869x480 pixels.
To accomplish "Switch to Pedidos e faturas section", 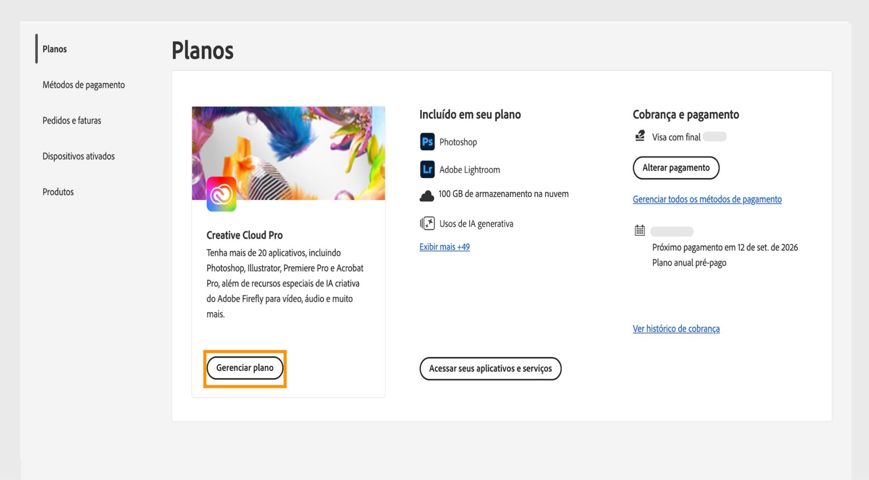I will coord(72,120).
